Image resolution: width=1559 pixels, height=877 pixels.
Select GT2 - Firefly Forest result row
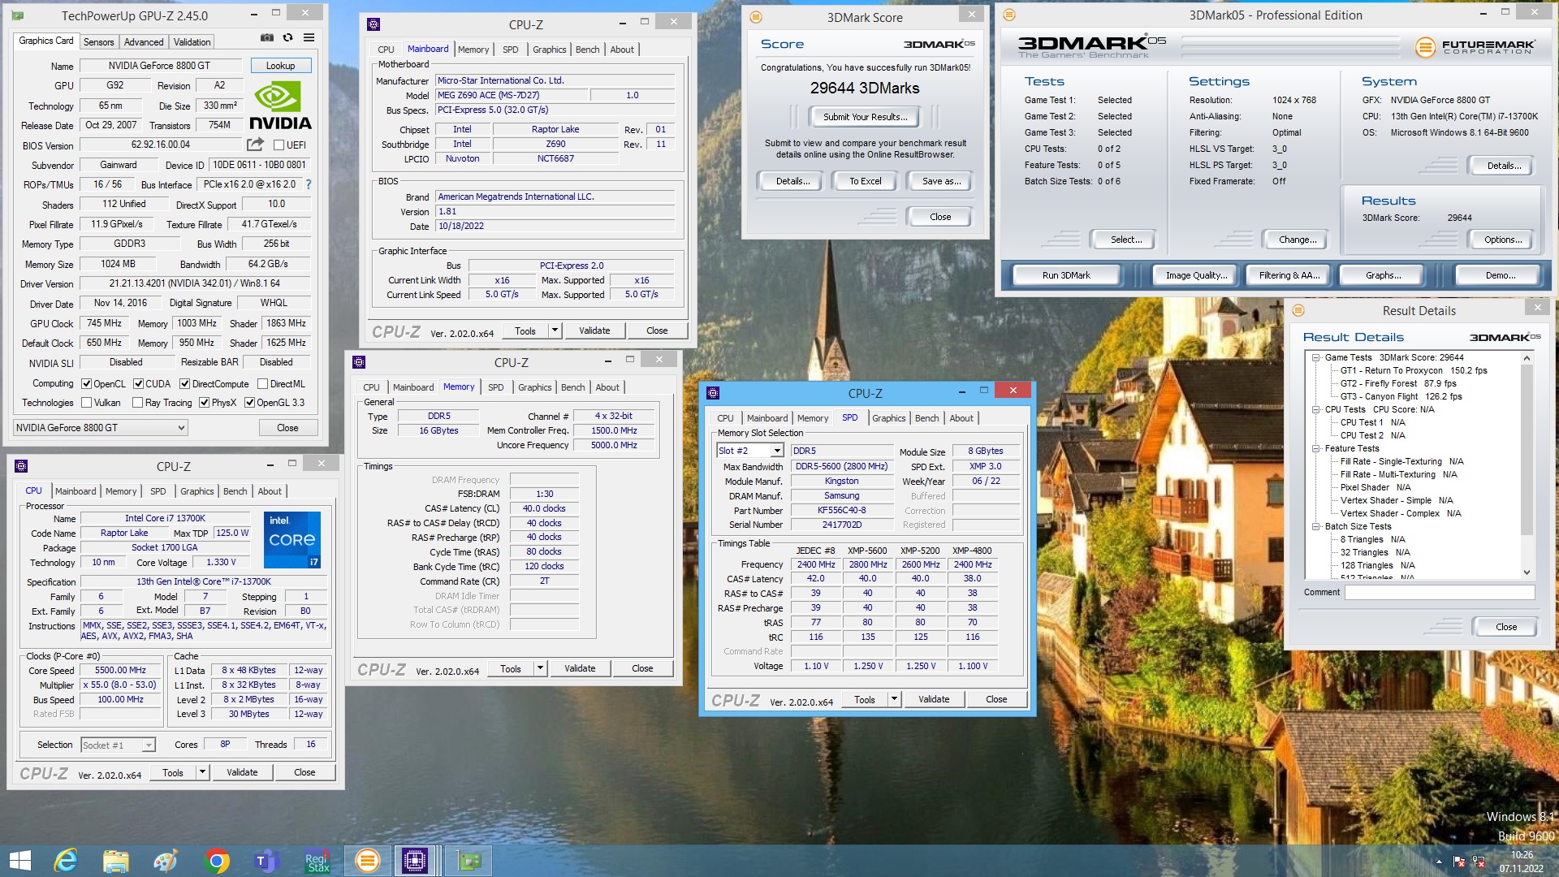coord(1397,383)
